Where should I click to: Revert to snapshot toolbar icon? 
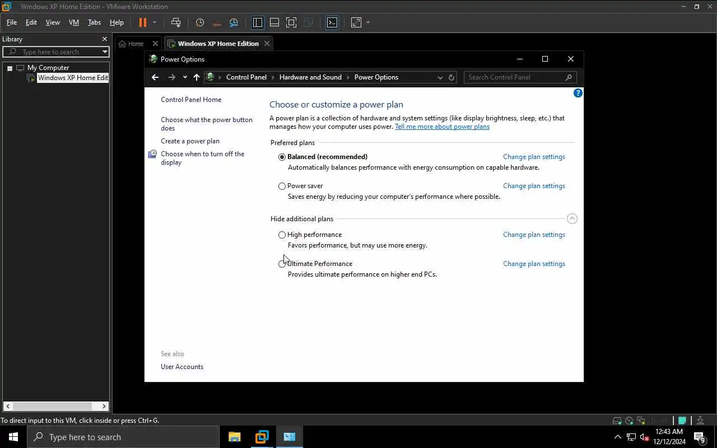217,22
